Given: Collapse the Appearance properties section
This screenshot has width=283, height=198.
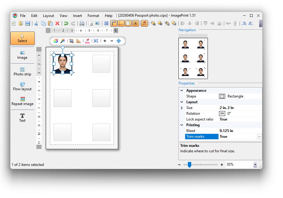Looking at the screenshot, I should click(x=182, y=91).
